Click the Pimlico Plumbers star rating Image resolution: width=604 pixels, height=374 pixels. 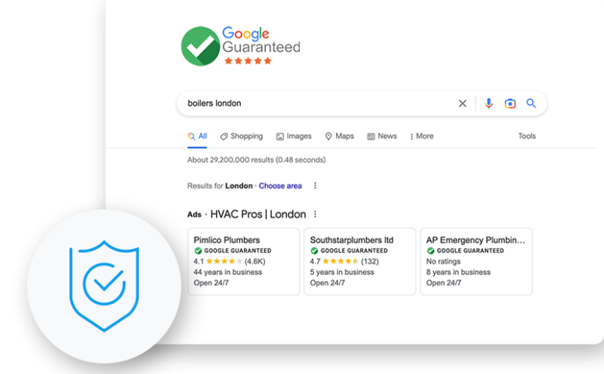click(x=224, y=261)
